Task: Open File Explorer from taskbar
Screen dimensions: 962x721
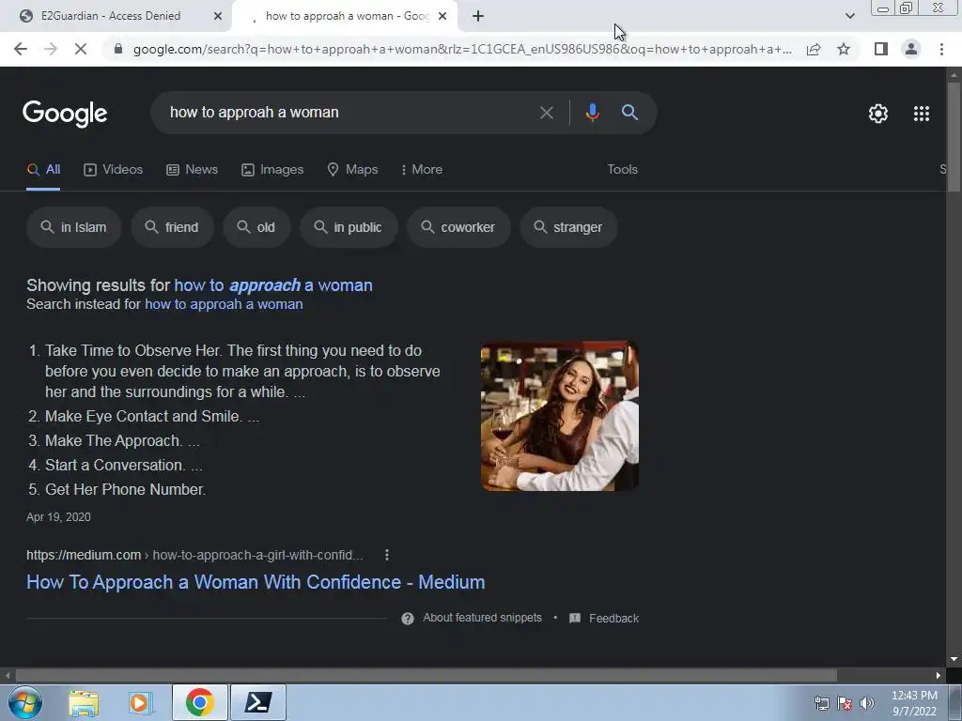Action: point(84,703)
